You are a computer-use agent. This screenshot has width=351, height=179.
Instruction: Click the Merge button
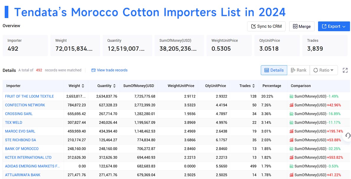(x=301, y=27)
